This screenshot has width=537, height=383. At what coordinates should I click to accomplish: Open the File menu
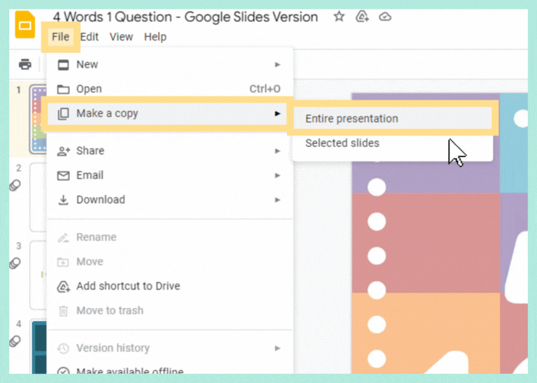(x=61, y=37)
